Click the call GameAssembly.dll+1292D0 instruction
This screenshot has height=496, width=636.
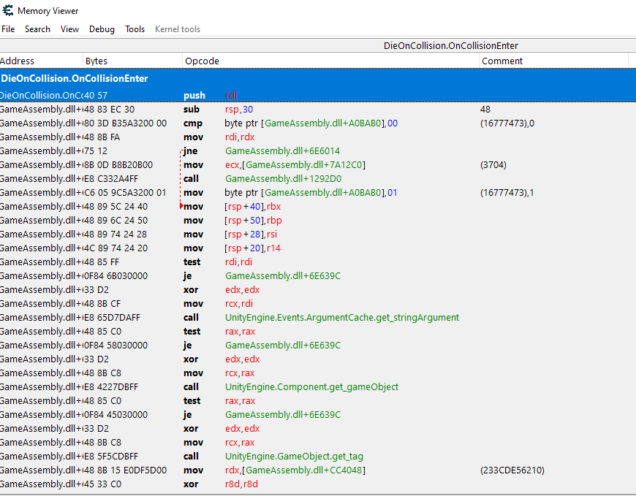pyautogui.click(x=283, y=179)
